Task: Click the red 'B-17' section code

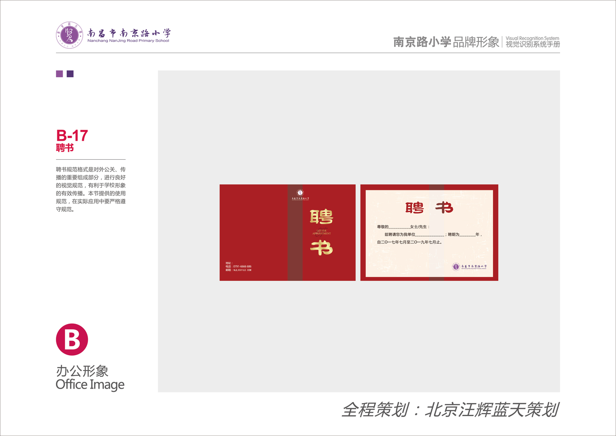Action: pyautogui.click(x=72, y=135)
